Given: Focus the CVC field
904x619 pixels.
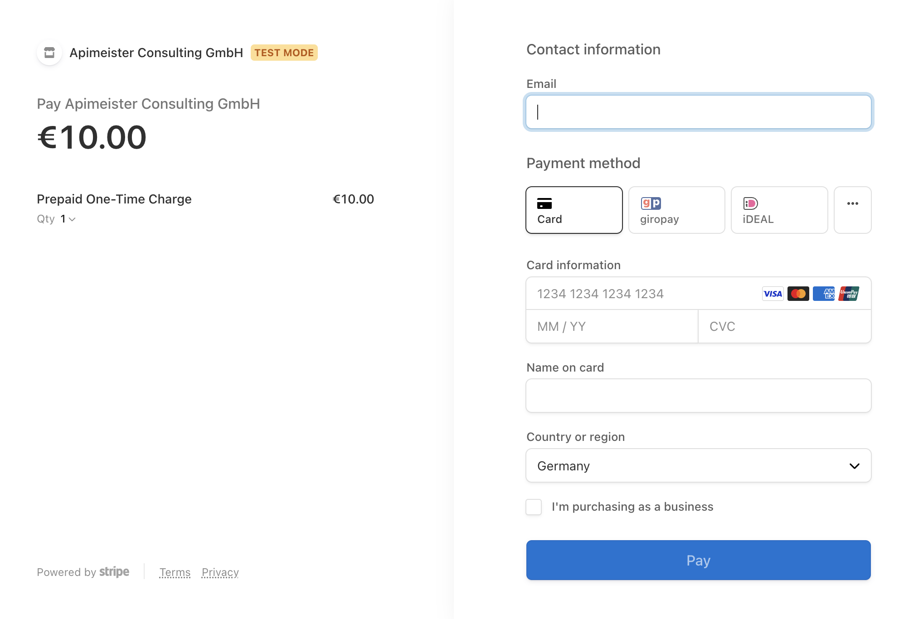Looking at the screenshot, I should [x=785, y=326].
